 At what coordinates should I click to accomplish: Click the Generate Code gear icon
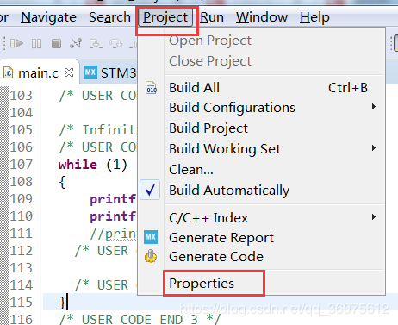coord(151,256)
